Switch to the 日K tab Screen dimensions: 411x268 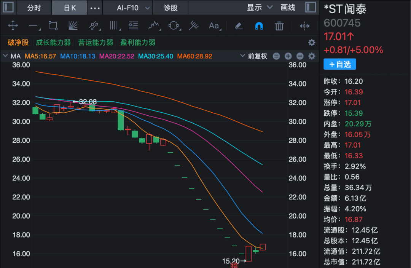click(x=70, y=8)
